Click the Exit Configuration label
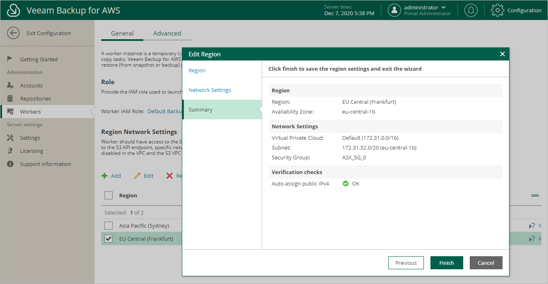548x284 pixels. (49, 33)
